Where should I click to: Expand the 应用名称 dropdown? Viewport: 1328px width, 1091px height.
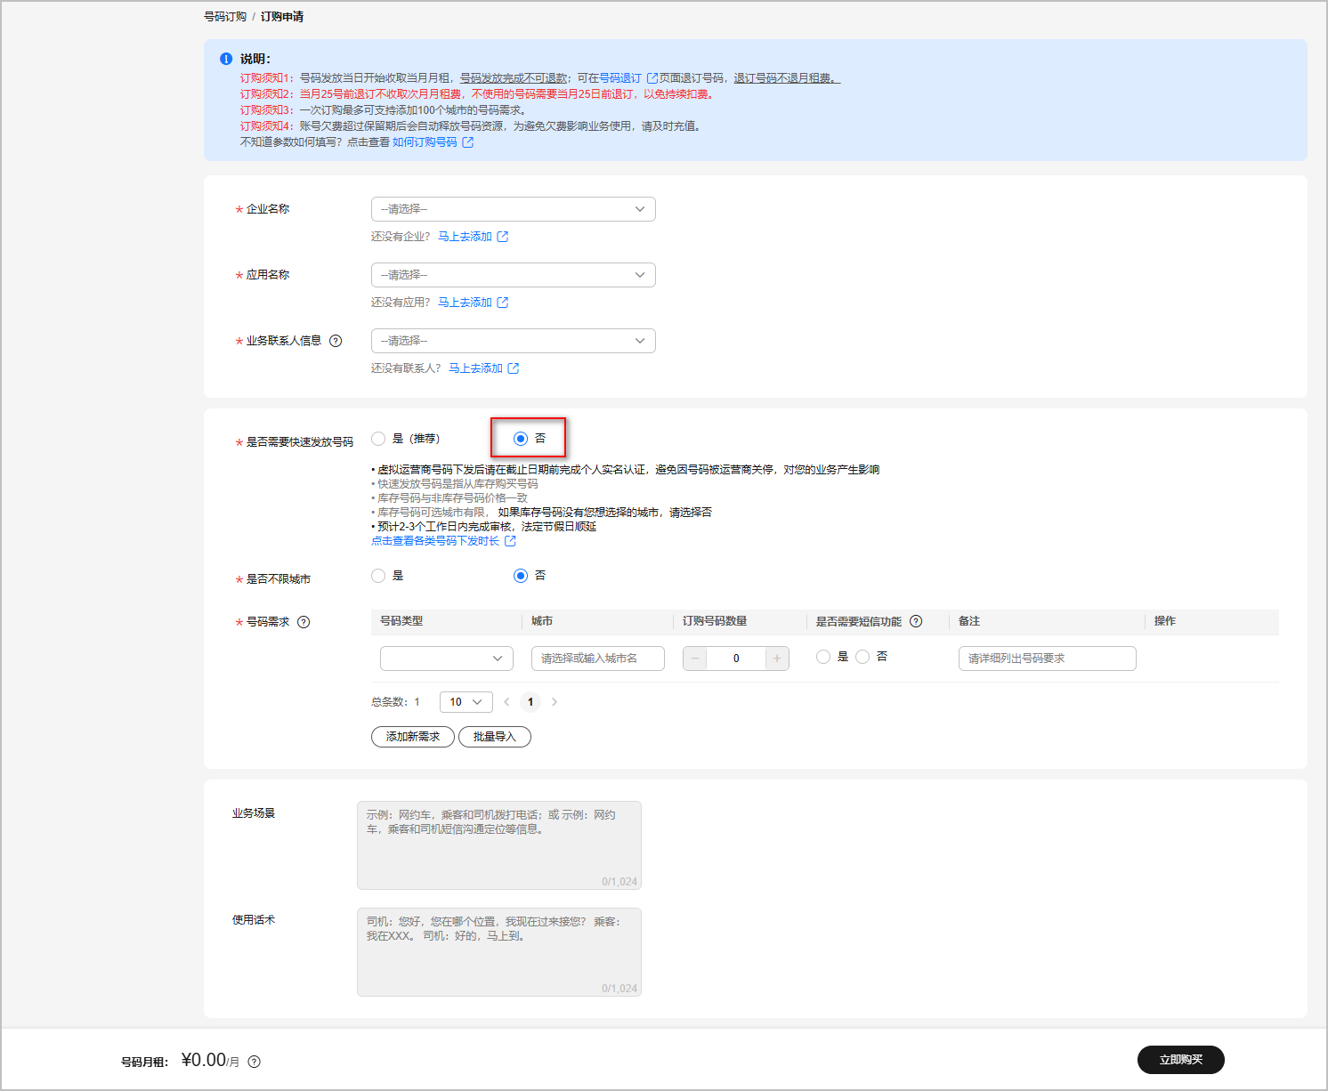tap(513, 275)
